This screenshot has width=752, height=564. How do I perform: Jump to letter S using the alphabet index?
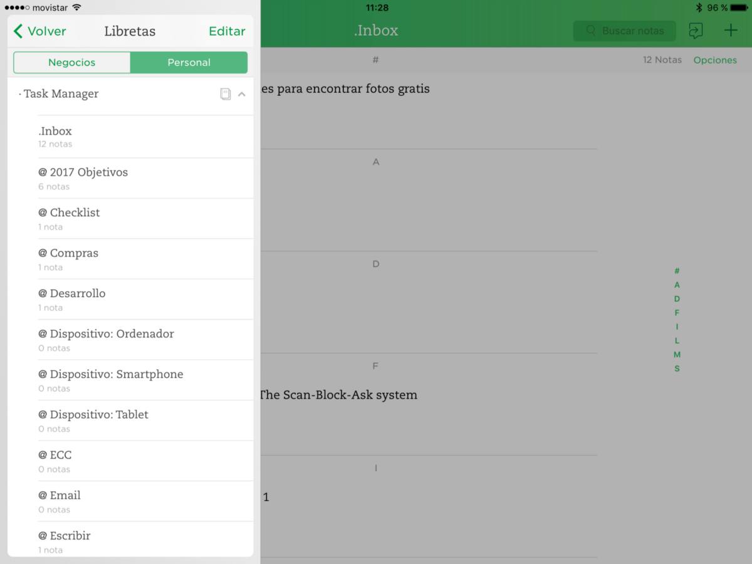point(677,368)
